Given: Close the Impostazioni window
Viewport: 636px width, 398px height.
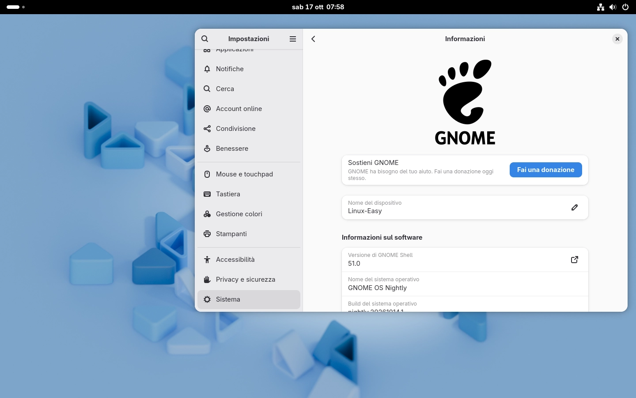Looking at the screenshot, I should pos(617,39).
